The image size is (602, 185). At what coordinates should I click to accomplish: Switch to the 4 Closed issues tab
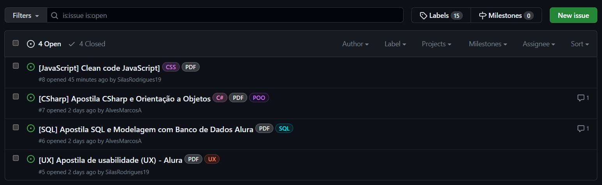pos(87,44)
